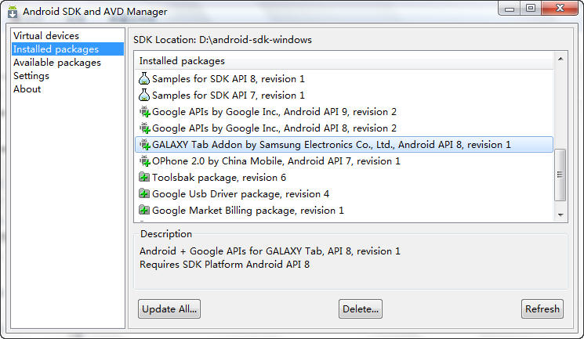
Task: Click the Google Market Billing package icon
Action: pyautogui.click(x=144, y=210)
